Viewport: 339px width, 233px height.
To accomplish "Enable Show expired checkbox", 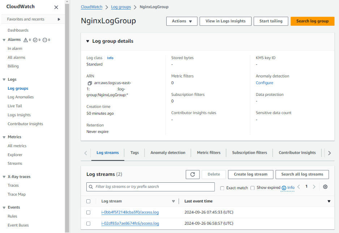I will [x=252, y=188].
